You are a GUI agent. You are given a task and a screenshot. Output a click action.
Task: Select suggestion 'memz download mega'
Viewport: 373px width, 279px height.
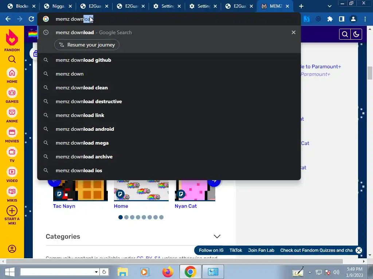coord(169,143)
